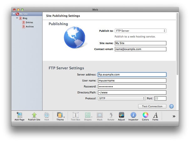
Task: Select the My Site text in sidebar
Action: pos(24,14)
